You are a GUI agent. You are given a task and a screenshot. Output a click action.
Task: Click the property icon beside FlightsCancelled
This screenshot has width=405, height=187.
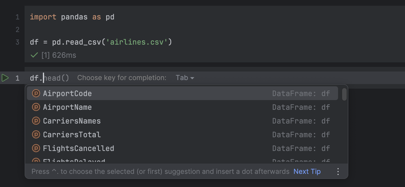pyautogui.click(x=36, y=148)
